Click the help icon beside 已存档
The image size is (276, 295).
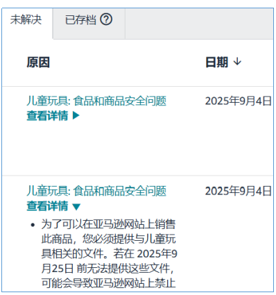tap(106, 19)
